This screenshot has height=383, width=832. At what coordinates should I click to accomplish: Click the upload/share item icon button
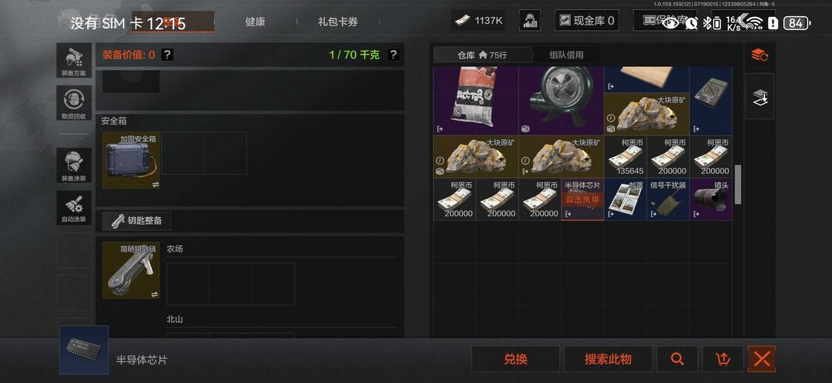point(723,359)
